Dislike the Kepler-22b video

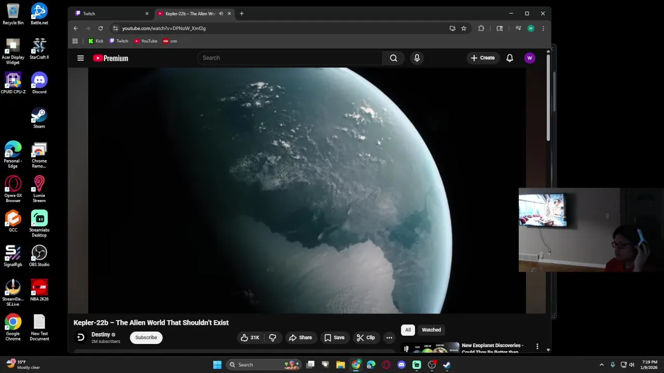pos(272,337)
